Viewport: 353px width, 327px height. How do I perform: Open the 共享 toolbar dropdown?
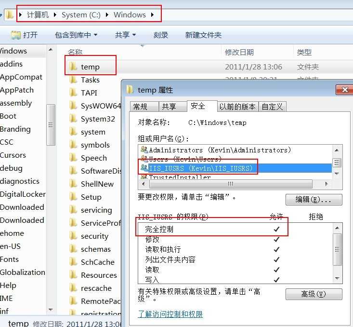(x=125, y=35)
